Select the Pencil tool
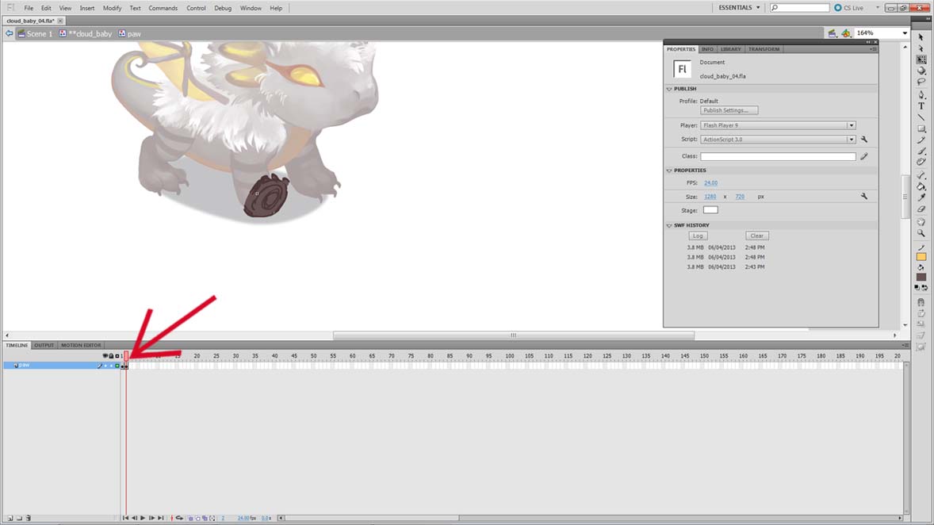 point(921,140)
